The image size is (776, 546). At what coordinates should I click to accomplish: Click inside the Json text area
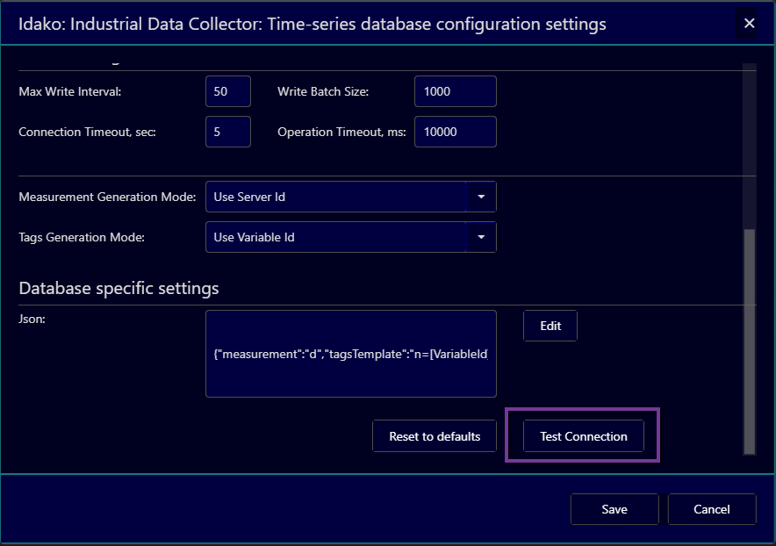point(350,354)
